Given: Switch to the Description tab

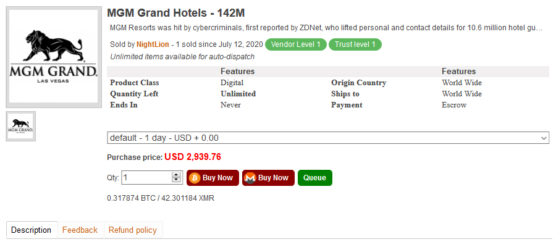Looking at the screenshot, I should point(32,230).
